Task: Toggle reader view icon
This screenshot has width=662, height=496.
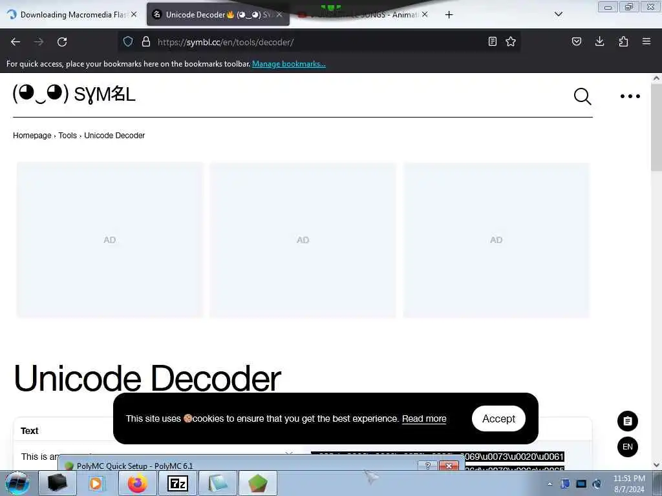Action: [492, 41]
